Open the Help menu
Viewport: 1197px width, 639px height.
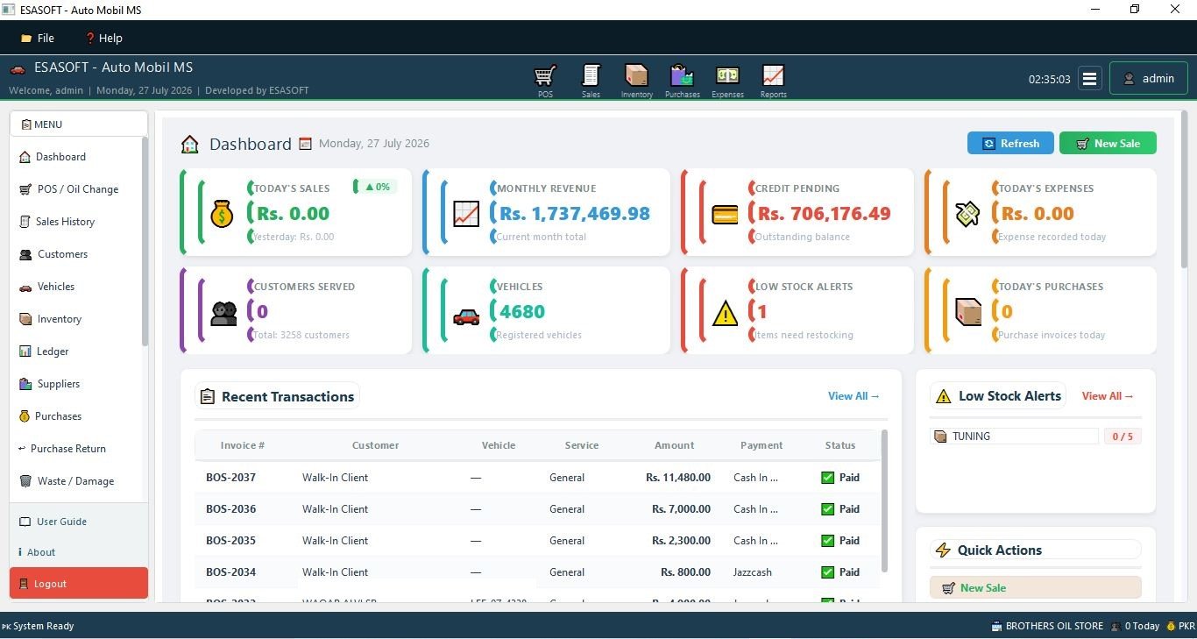point(103,38)
